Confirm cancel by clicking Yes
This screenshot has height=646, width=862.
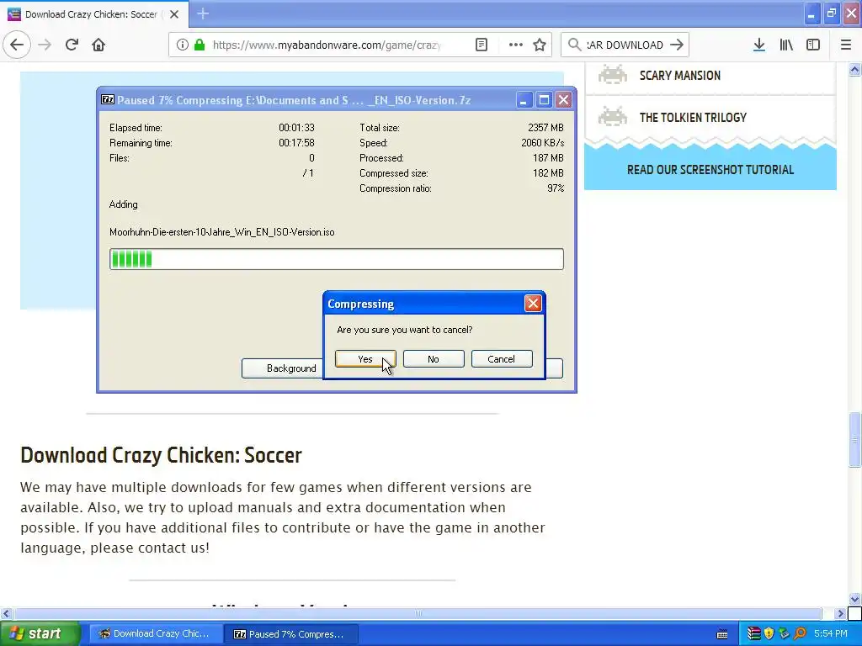[365, 359]
